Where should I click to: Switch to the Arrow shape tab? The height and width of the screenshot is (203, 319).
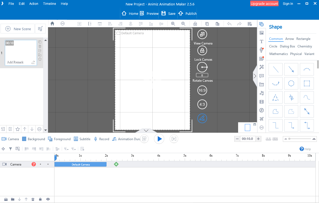[290, 39]
